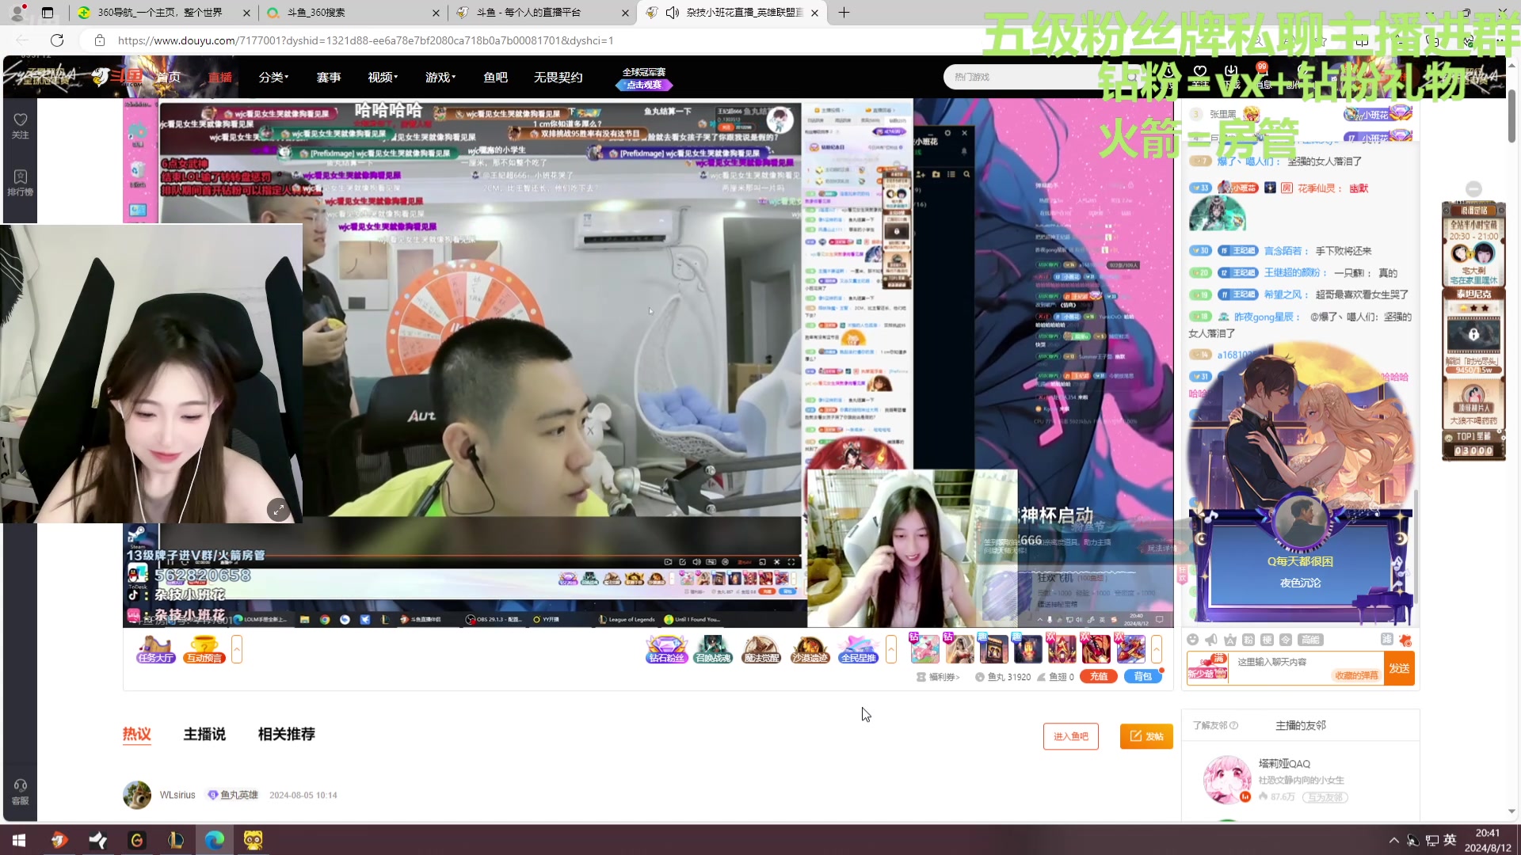
Task: Click the megaphone broadcast icon in chat
Action: click(x=1211, y=640)
